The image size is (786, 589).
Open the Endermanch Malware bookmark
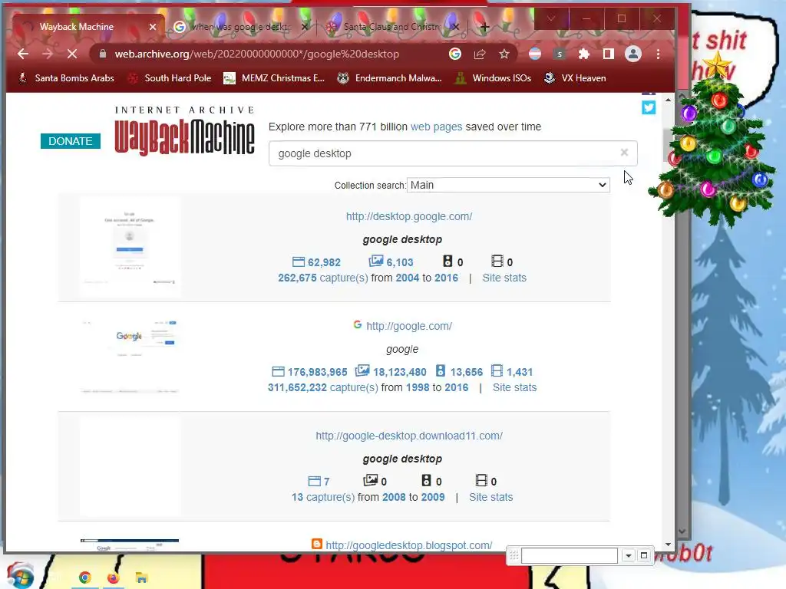389,78
